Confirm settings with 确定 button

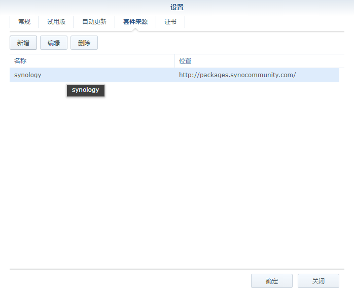[272, 281]
